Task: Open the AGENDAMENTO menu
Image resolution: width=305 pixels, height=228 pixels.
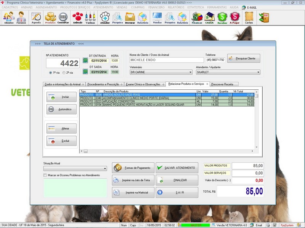Action: click(46, 7)
